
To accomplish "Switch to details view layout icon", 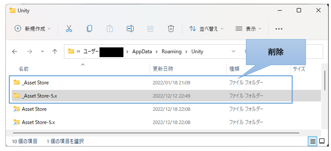I will click(x=313, y=141).
